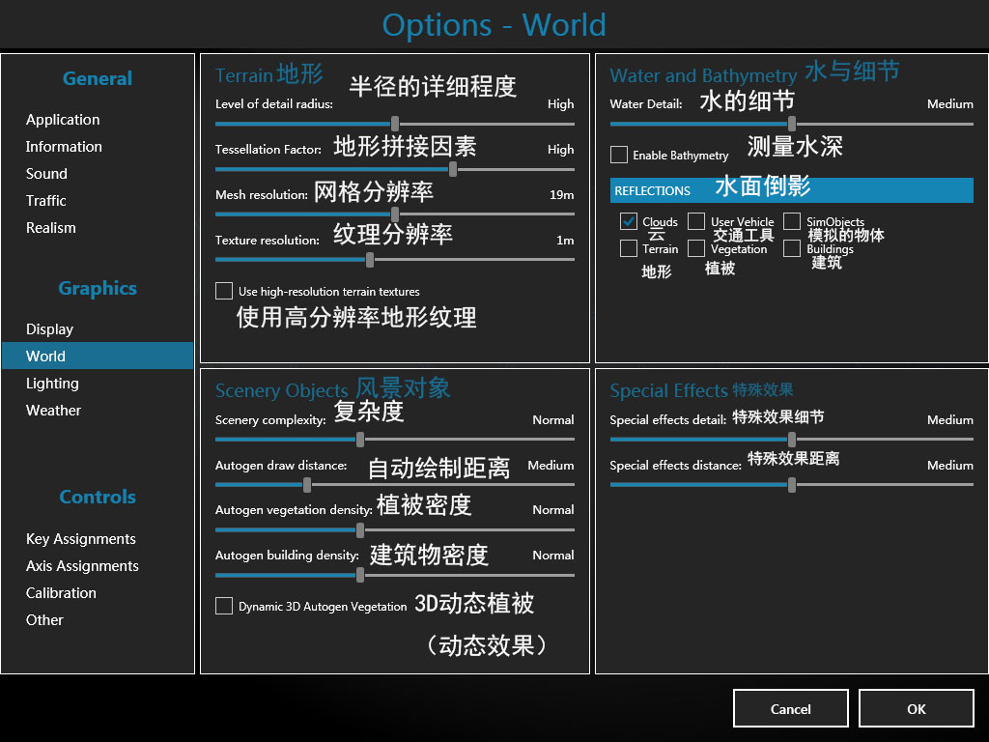Click the 1m texture resolution value
This screenshot has height=742, width=989.
(x=565, y=240)
